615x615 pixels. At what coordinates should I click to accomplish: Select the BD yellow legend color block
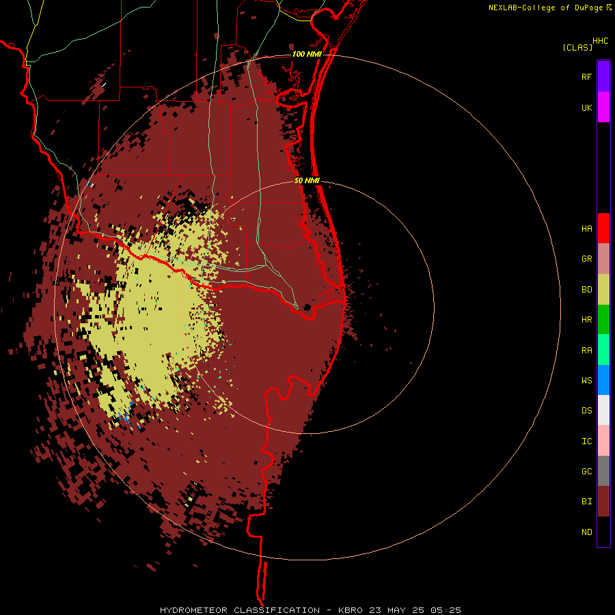(603, 290)
